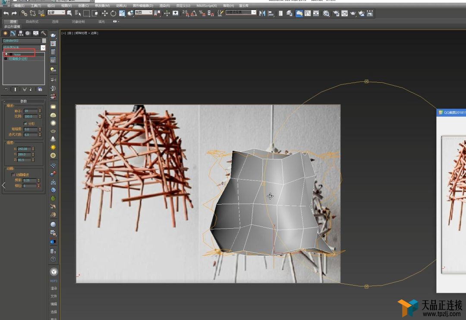Toggle the highlighted Ribbon button

[x=299, y=13]
